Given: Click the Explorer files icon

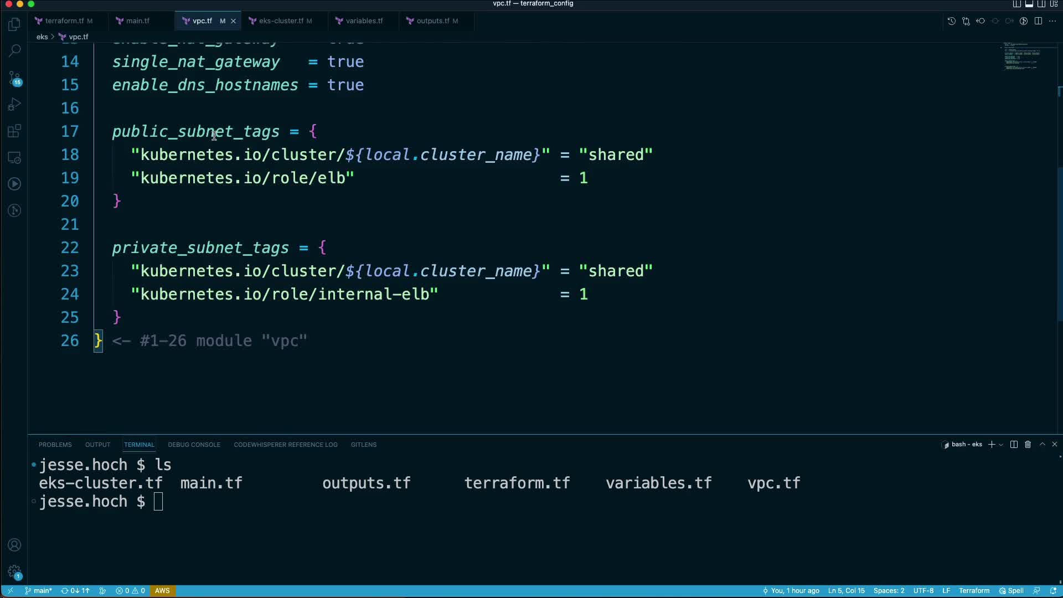Looking at the screenshot, I should pyautogui.click(x=14, y=24).
